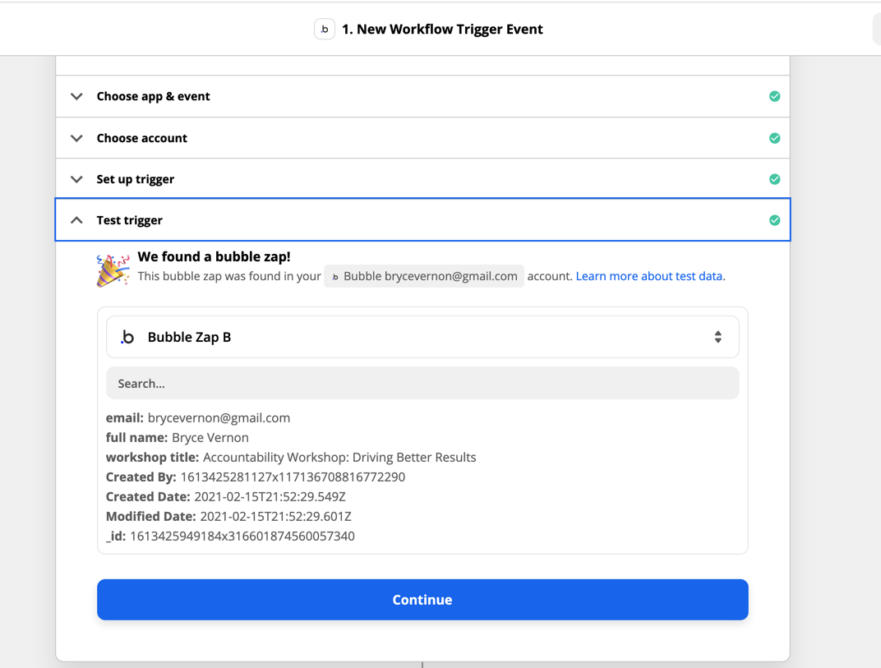This screenshot has height=668, width=881.
Task: Click the Bubble logo beside the workflow title
Action: click(324, 29)
